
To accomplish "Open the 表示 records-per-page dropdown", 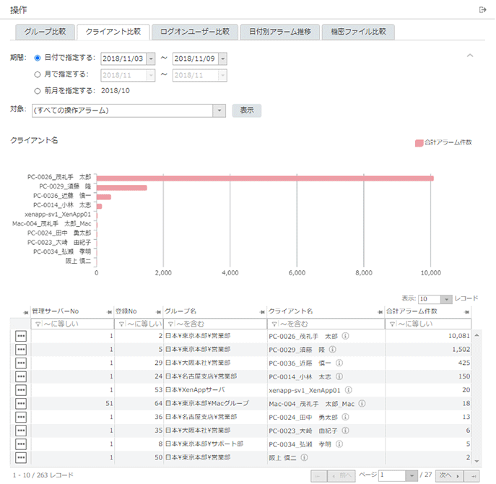I will [446, 299].
